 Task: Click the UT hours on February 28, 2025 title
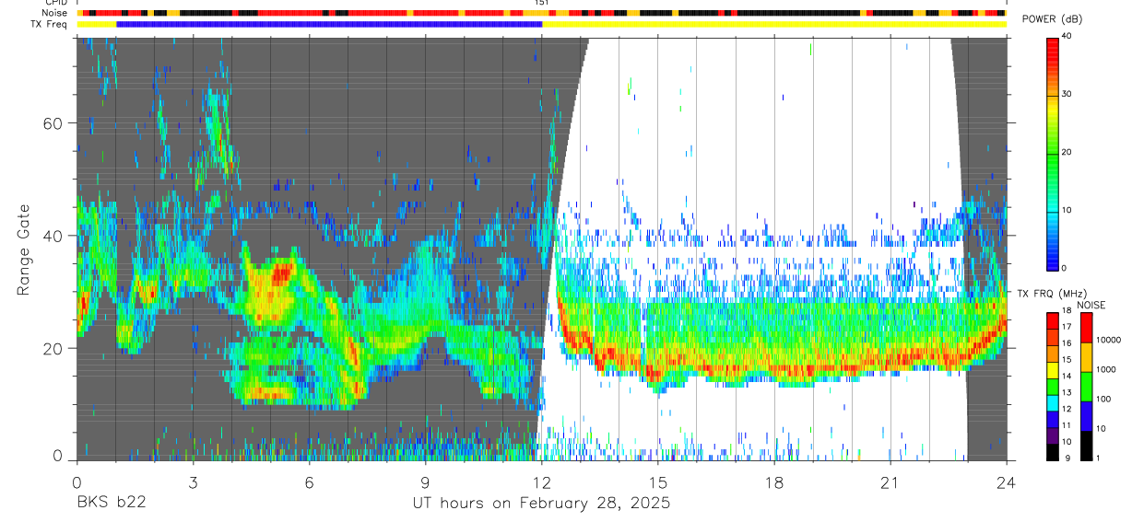coord(540,504)
